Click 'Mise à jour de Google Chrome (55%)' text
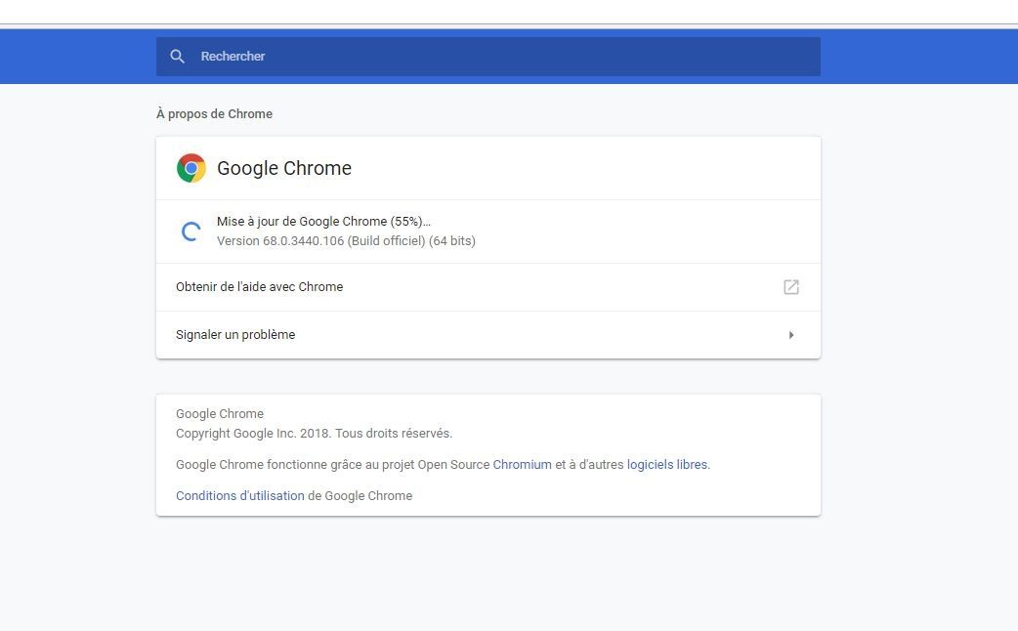Viewport: 1018px width, 631px height. point(323,222)
